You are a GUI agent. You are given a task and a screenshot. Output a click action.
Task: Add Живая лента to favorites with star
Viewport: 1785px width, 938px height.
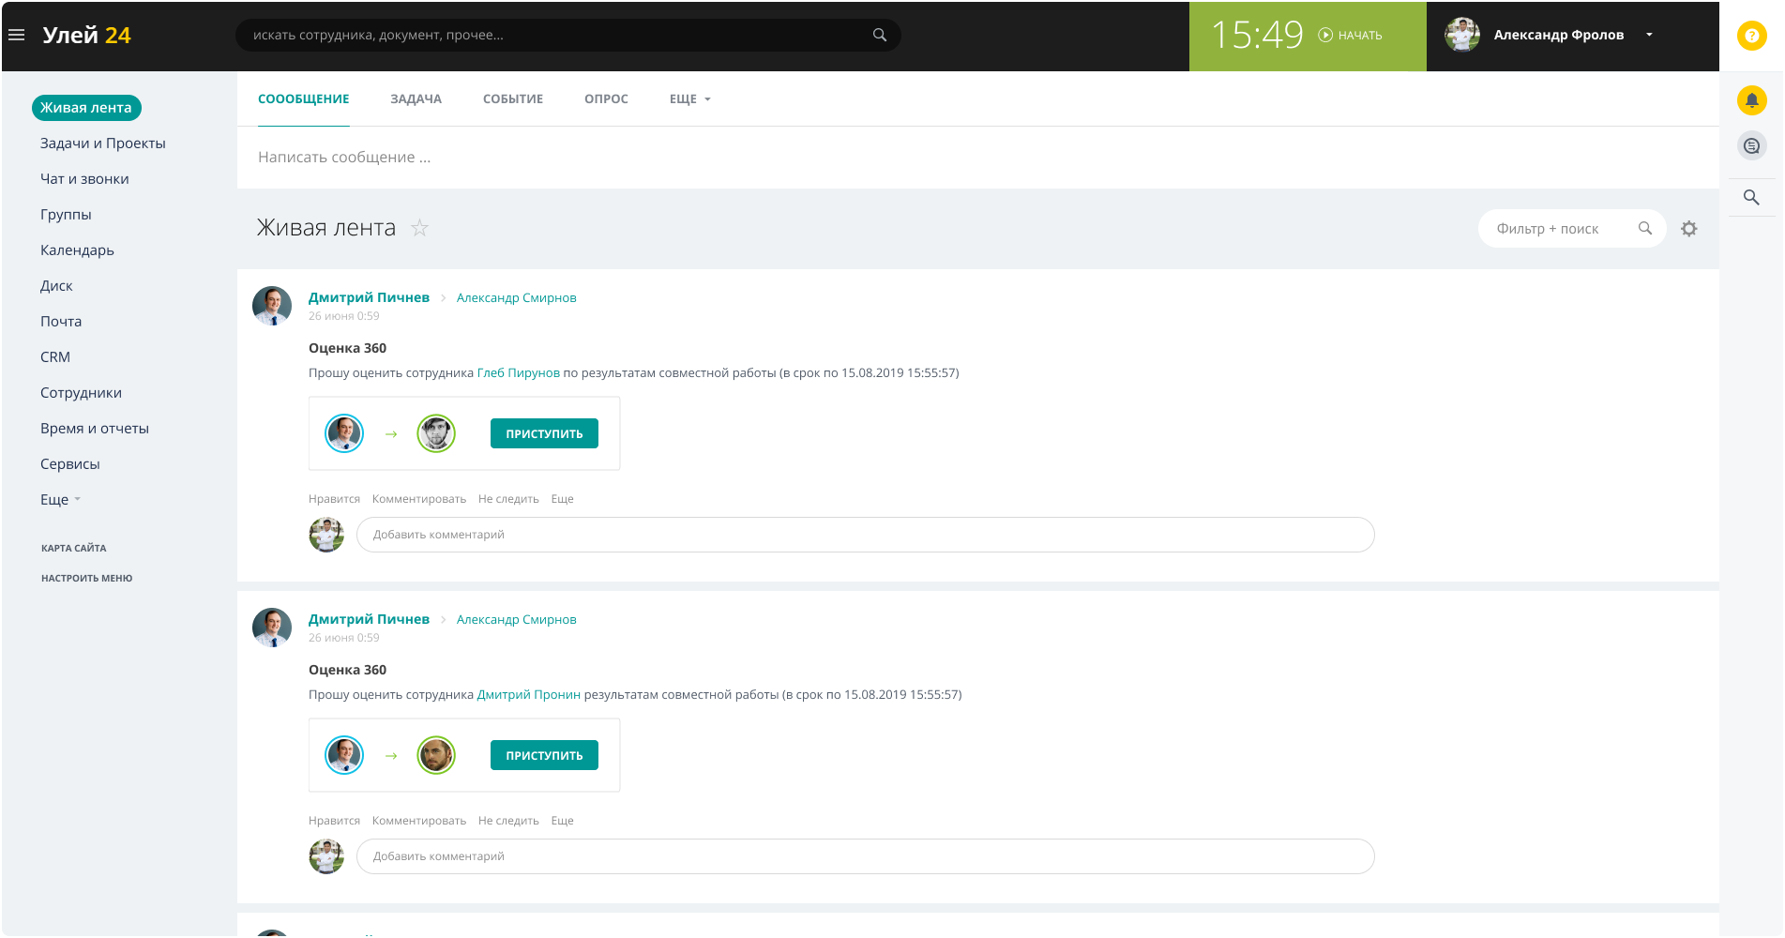tap(419, 228)
